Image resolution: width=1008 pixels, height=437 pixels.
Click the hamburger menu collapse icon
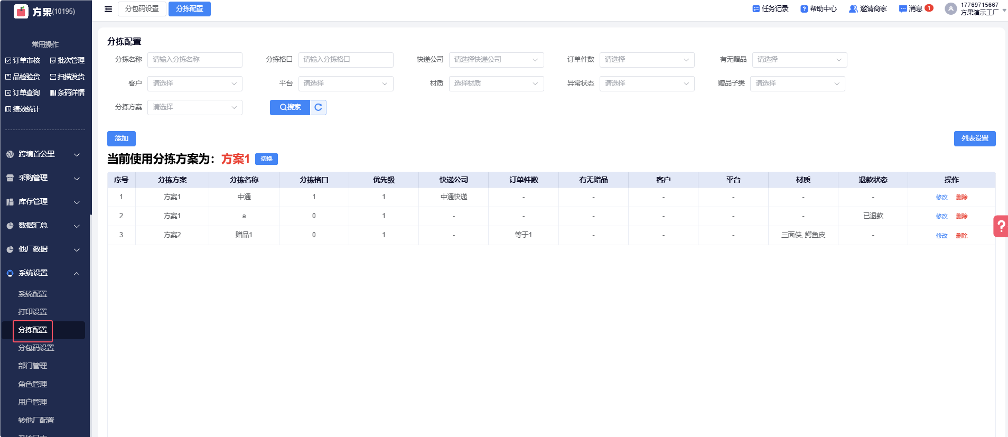coord(108,9)
